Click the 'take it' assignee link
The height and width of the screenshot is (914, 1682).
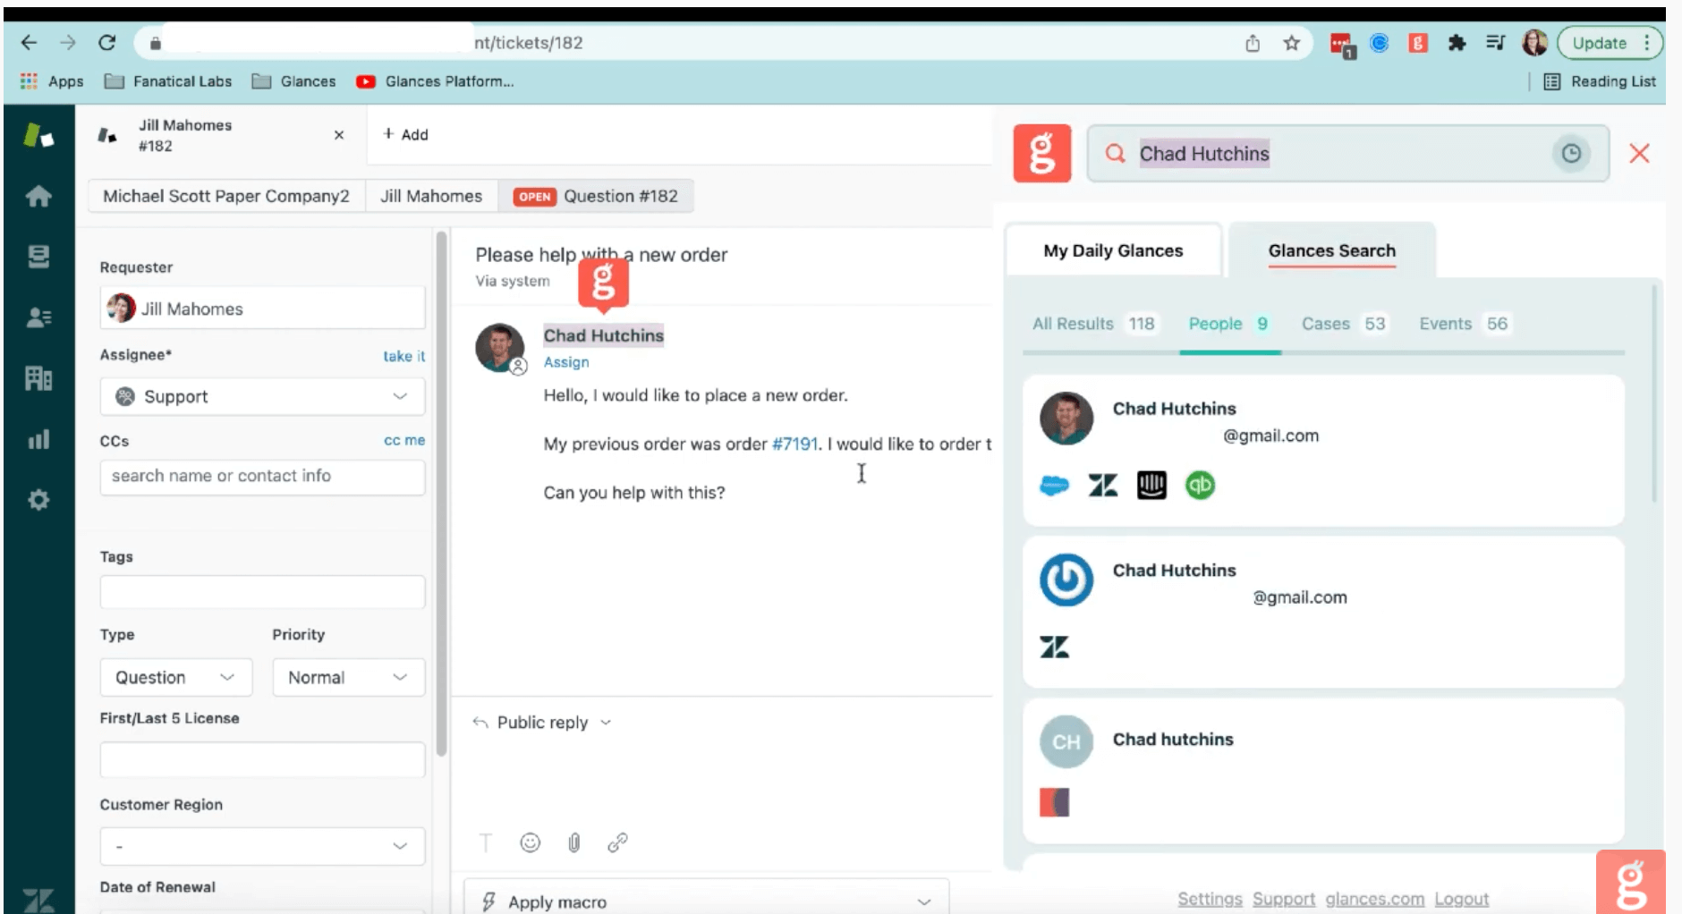tap(404, 356)
